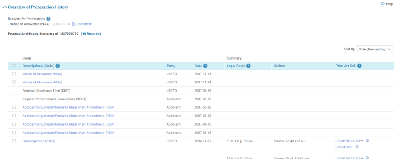
Task: Click help icon next to Descriptions (Code)
Action: tap(57, 66)
